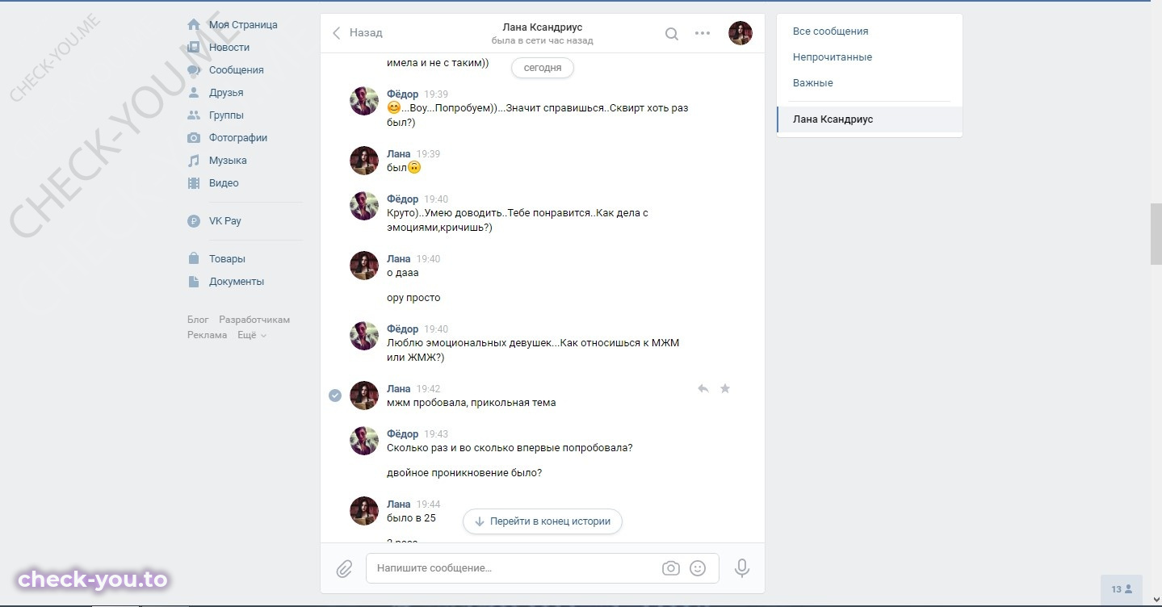Open the Реклама footer link

(x=208, y=335)
